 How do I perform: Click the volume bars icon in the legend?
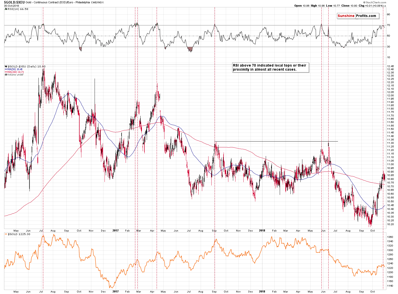[x=6, y=75]
